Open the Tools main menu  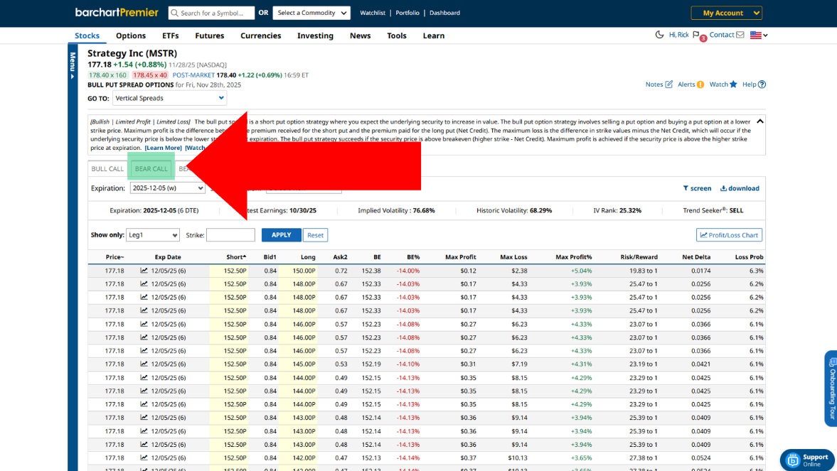[x=397, y=36]
